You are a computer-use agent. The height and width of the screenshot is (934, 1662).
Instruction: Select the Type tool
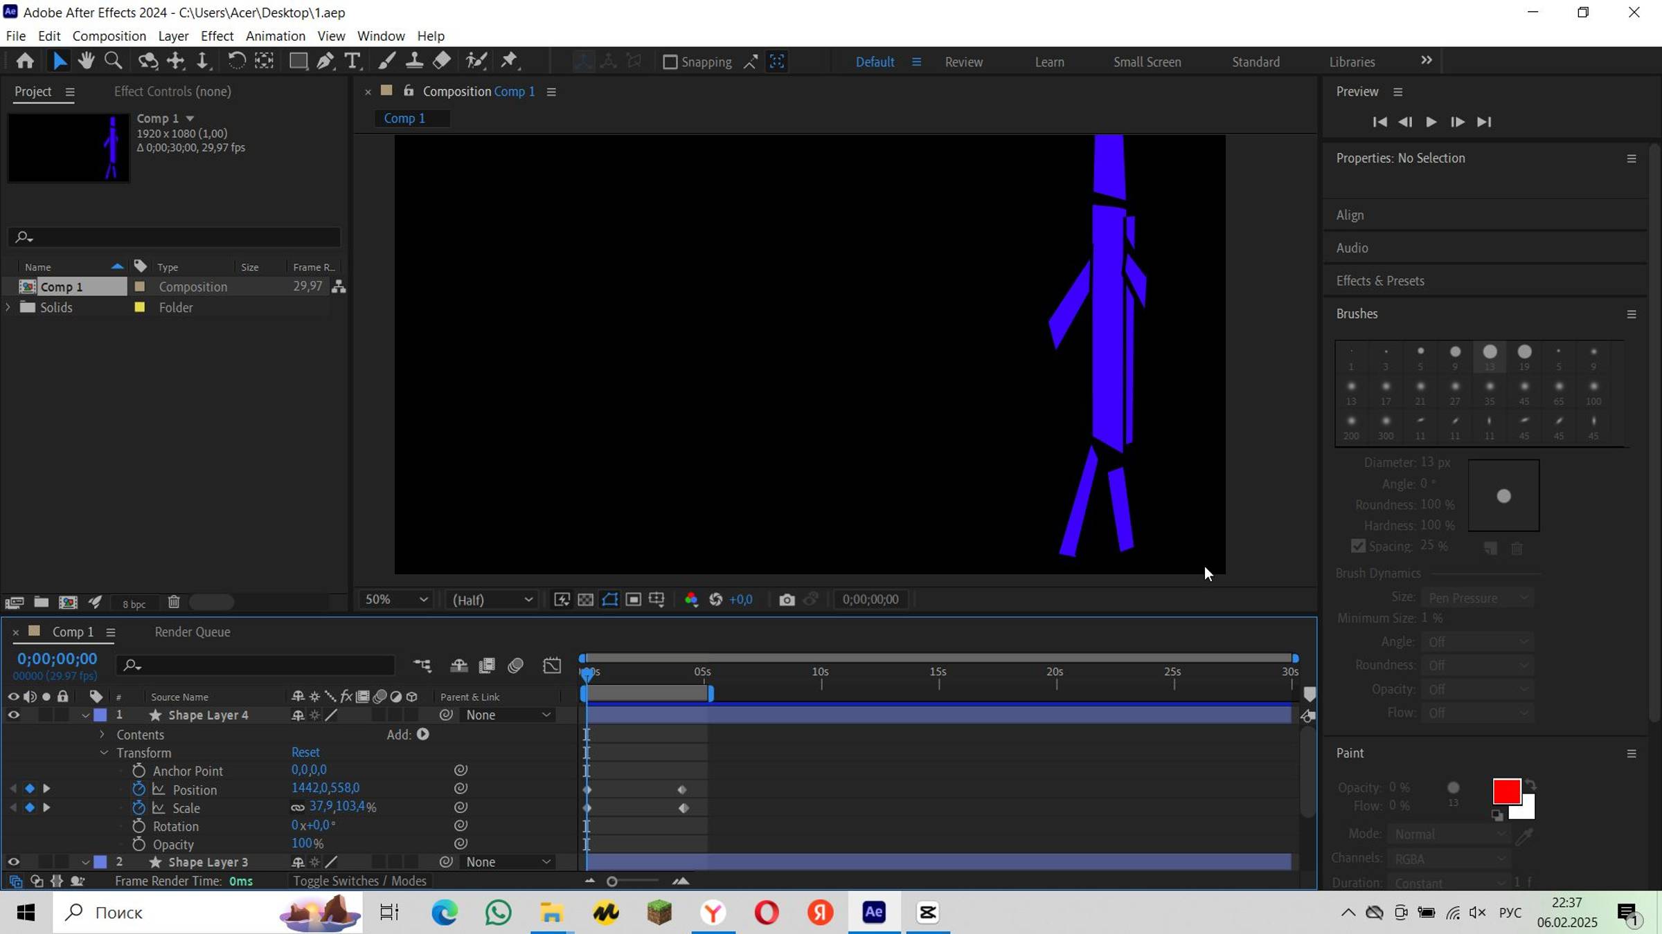352,61
